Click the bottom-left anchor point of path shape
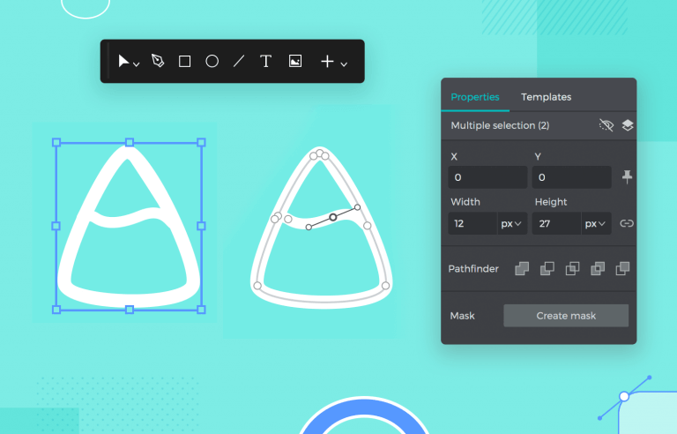The height and width of the screenshot is (434, 677). coord(257,286)
